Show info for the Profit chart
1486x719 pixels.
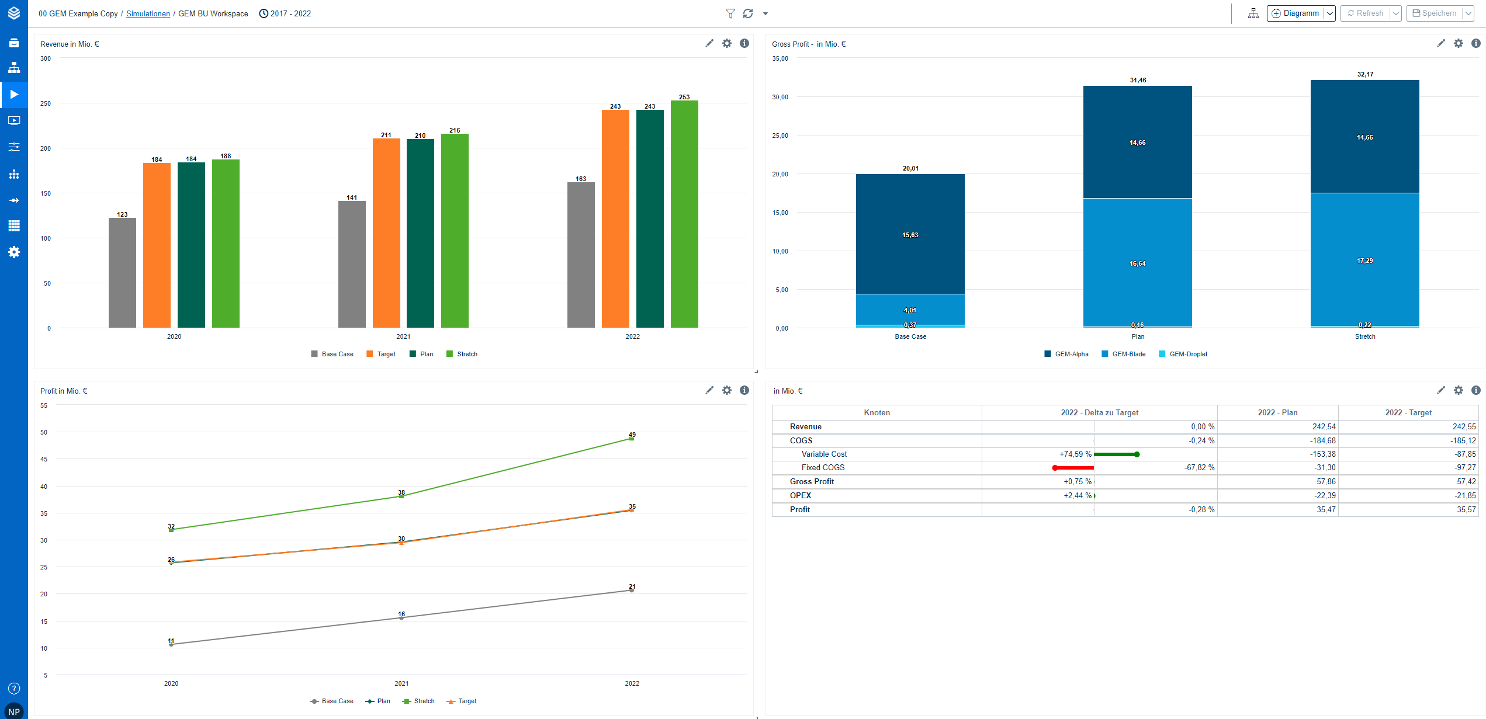[x=744, y=390]
